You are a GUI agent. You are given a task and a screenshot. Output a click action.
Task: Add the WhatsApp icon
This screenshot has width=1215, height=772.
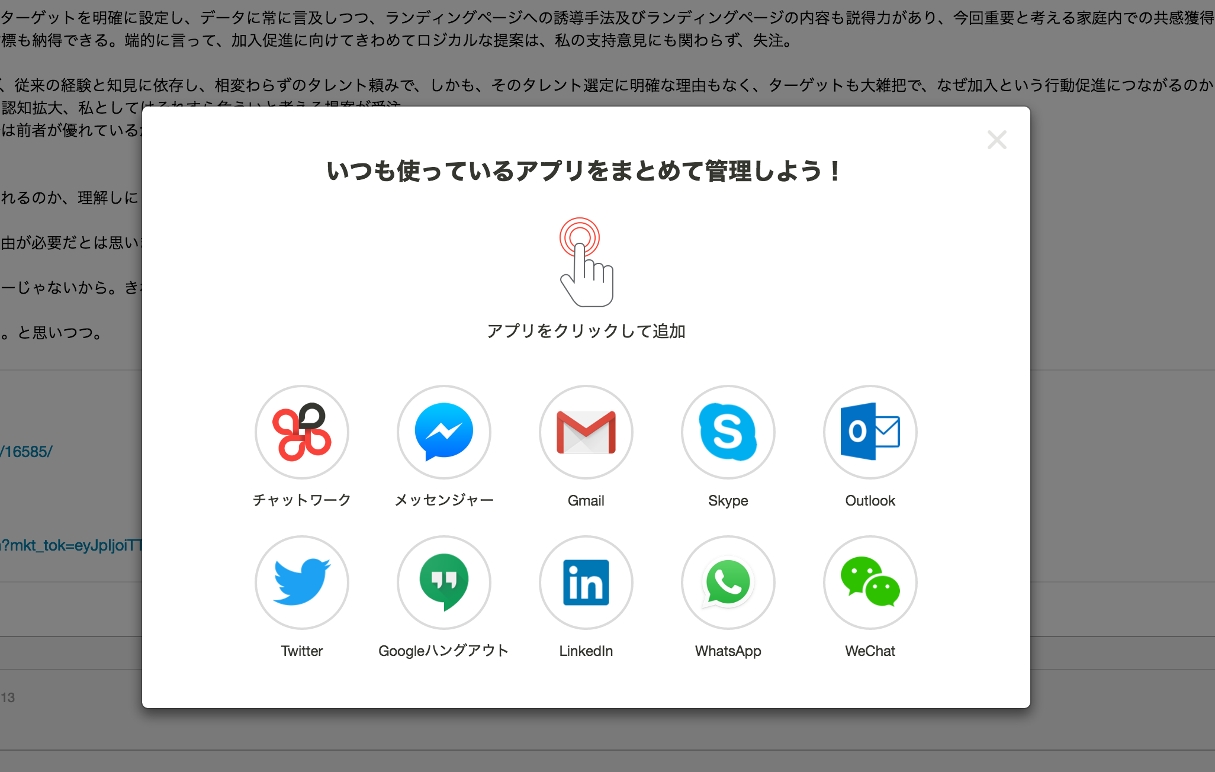(x=728, y=583)
